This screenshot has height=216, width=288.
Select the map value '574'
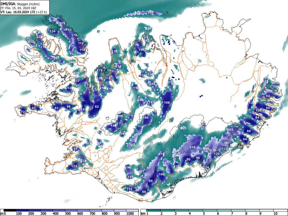click(x=175, y=155)
